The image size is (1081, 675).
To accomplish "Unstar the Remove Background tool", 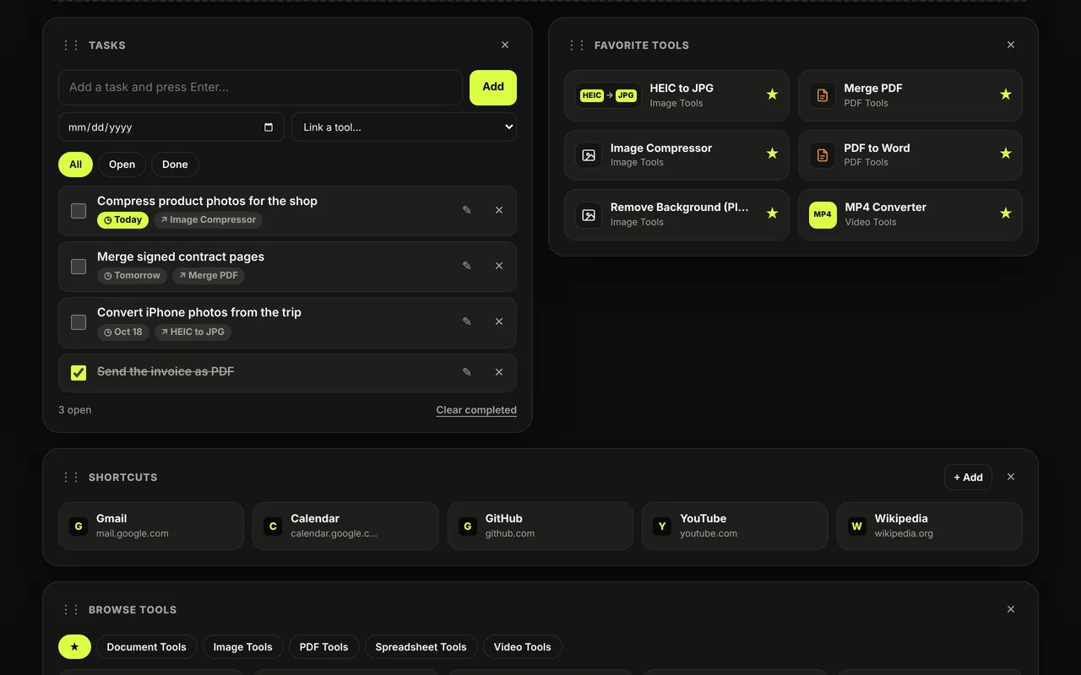I will pyautogui.click(x=772, y=213).
